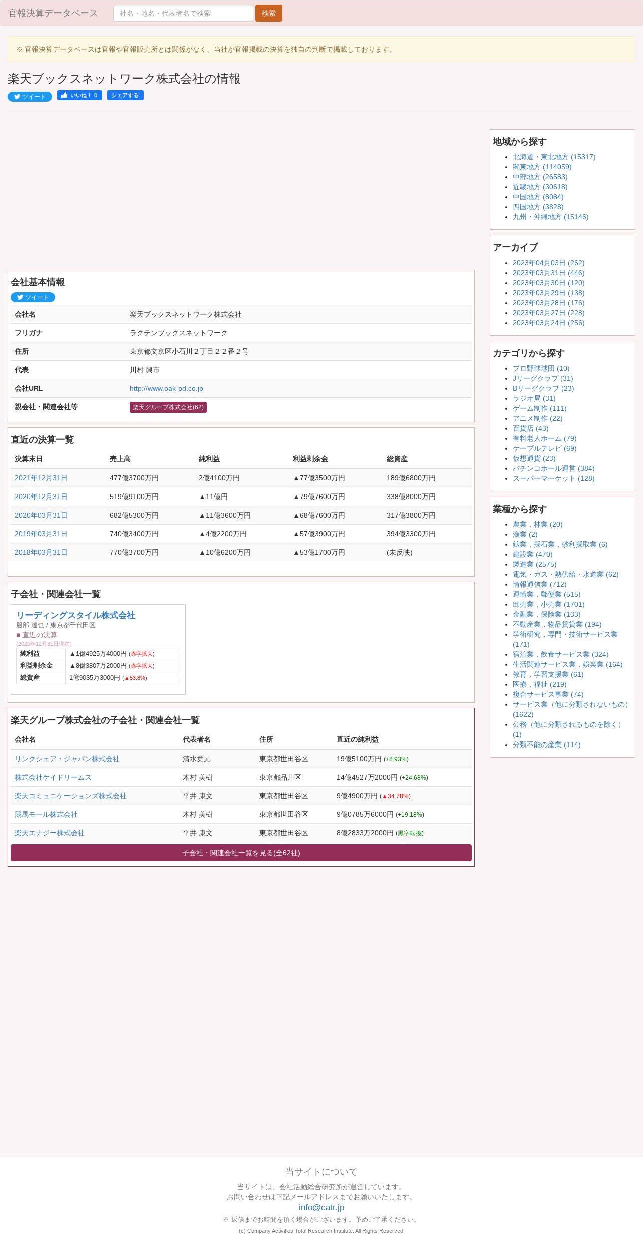Select 関東地方 (114059) region

[542, 167]
